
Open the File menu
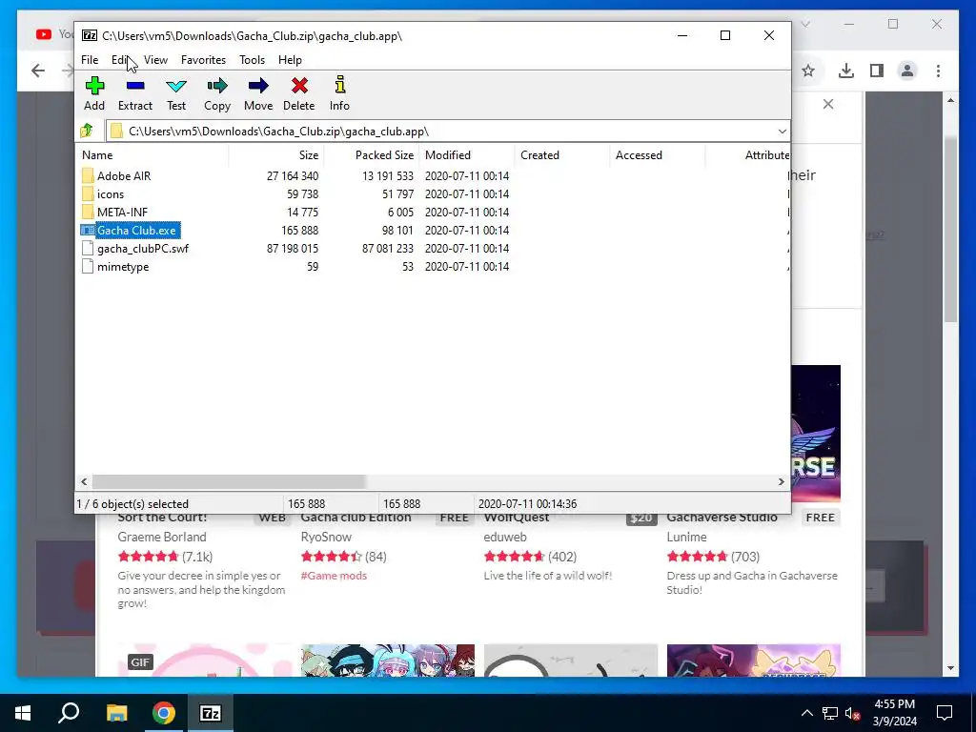(x=90, y=60)
